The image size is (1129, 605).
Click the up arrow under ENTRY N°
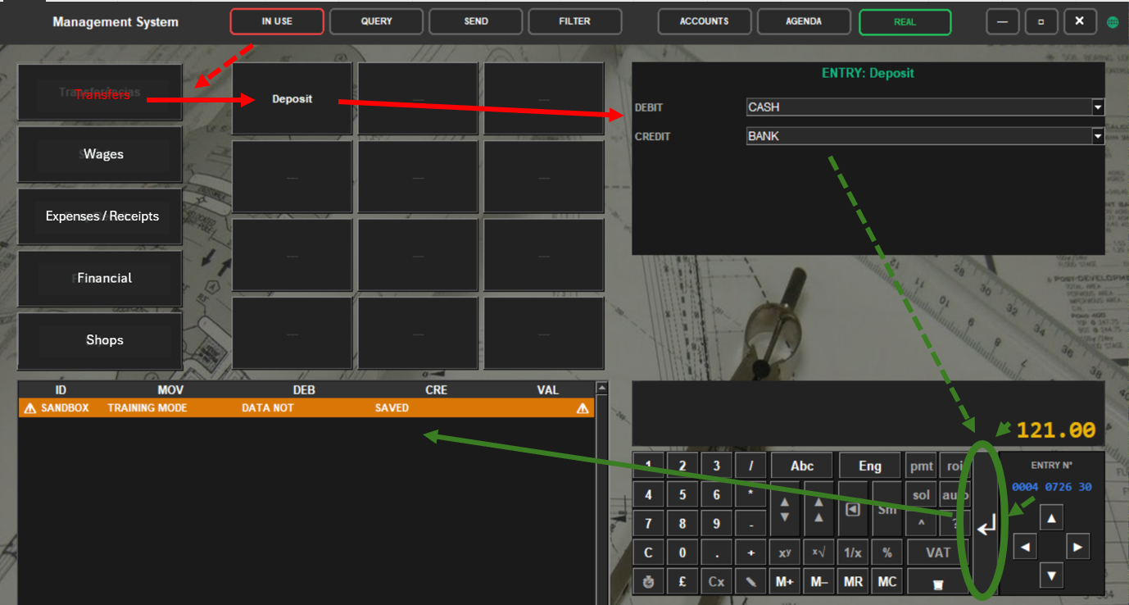1052,518
